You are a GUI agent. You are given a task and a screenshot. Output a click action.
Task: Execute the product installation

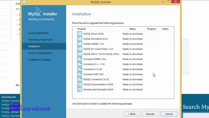pyautogui.click(x=150, y=114)
